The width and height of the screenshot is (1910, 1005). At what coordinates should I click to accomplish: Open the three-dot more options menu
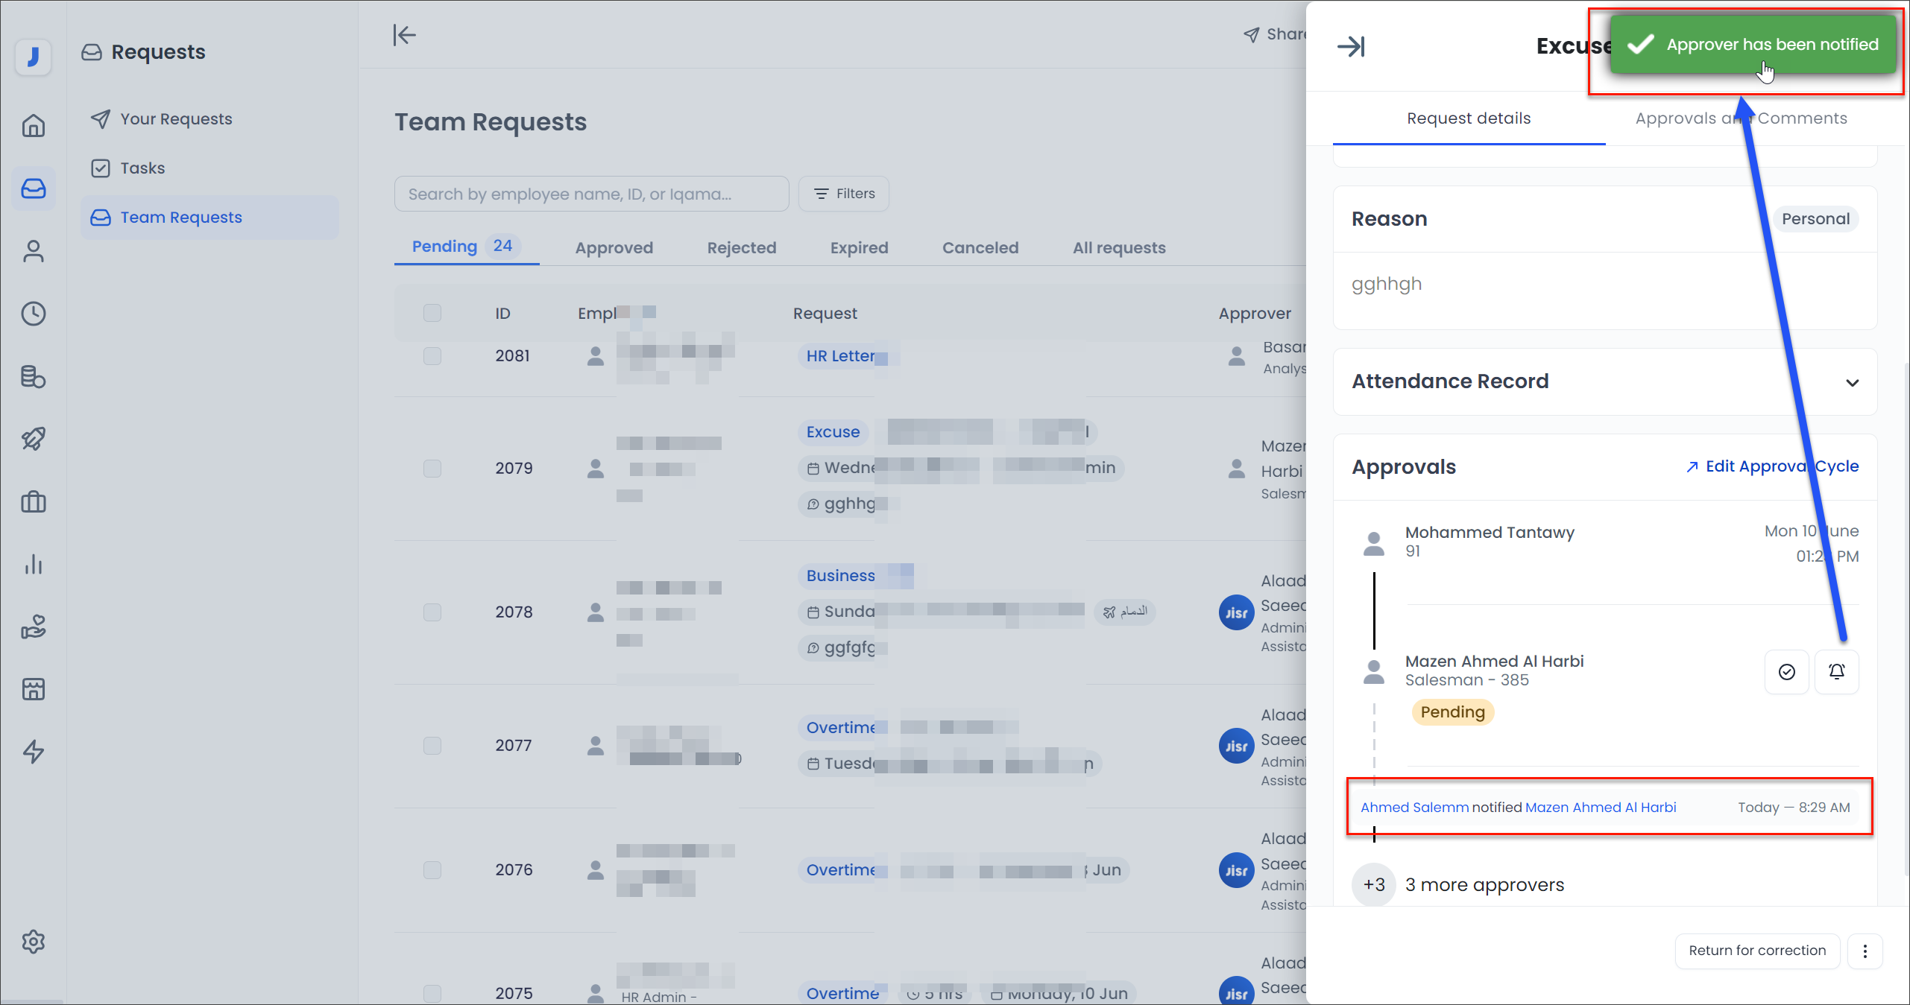point(1865,951)
